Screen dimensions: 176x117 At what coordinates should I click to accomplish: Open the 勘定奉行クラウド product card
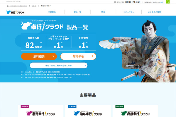41,111
